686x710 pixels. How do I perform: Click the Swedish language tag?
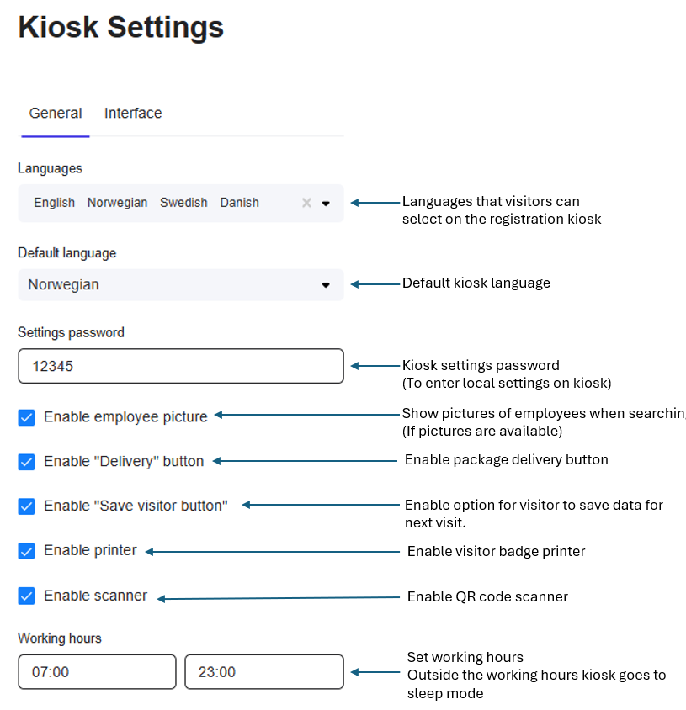183,203
